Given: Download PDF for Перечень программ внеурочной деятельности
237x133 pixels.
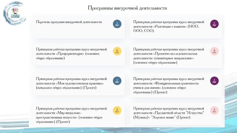Looking at the screenshot, I should click(117, 24).
